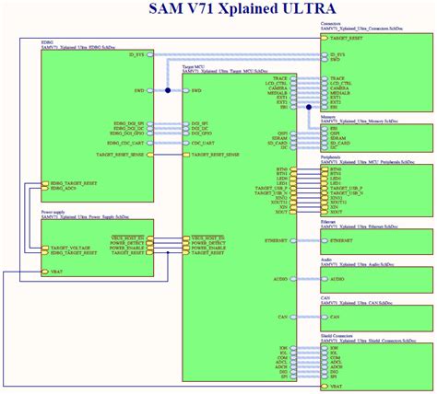The image size is (437, 394).
Task: Select the SAMV71_Xplained_Ultra_Audio.SchDoc file name label
Action: pyautogui.click(x=358, y=264)
